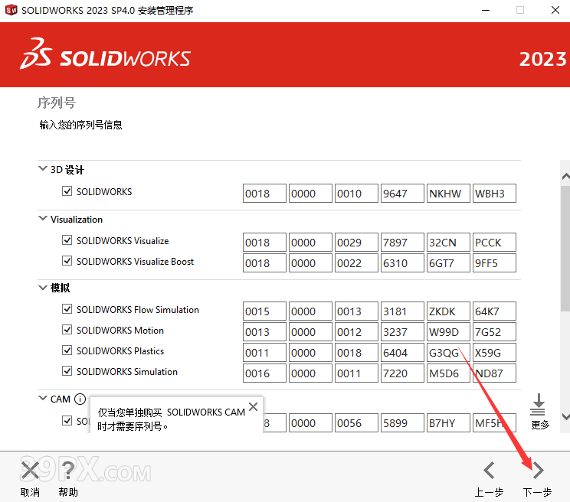Click the SOLIDWORKS logo in the banner
570x502 pixels.
coord(106,55)
